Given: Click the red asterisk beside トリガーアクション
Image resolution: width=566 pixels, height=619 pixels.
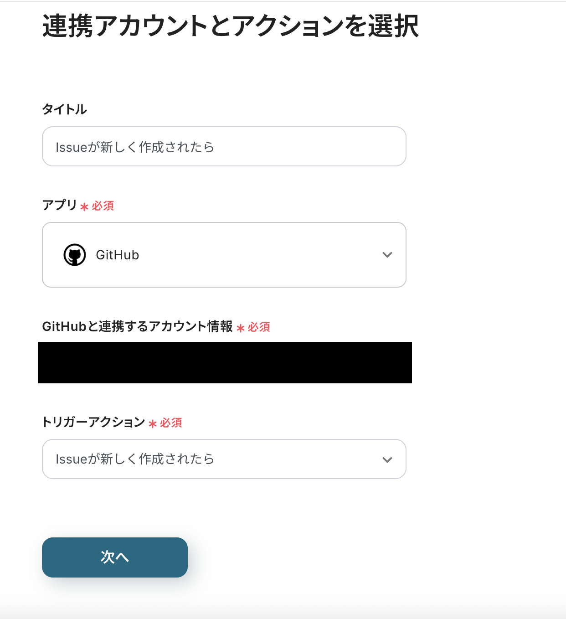Looking at the screenshot, I should pyautogui.click(x=153, y=424).
